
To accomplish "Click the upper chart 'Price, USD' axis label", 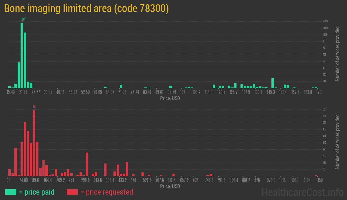I will click(170, 98).
